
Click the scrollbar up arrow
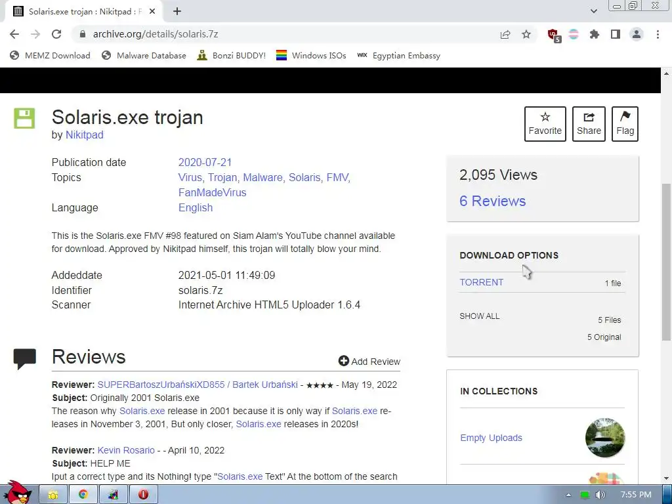tap(666, 73)
